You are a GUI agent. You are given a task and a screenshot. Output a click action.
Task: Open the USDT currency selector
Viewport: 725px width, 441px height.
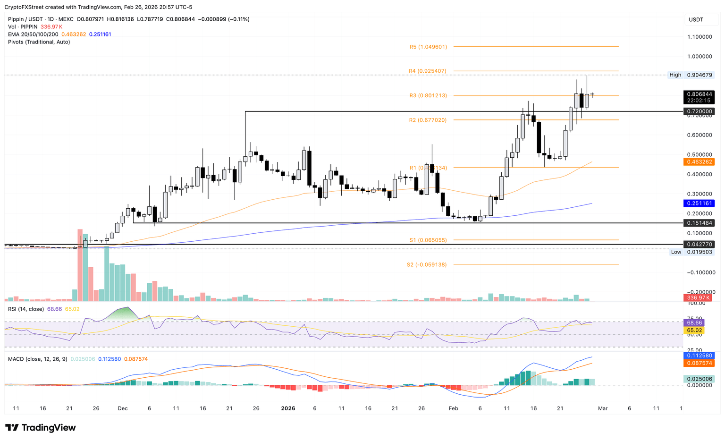point(696,19)
